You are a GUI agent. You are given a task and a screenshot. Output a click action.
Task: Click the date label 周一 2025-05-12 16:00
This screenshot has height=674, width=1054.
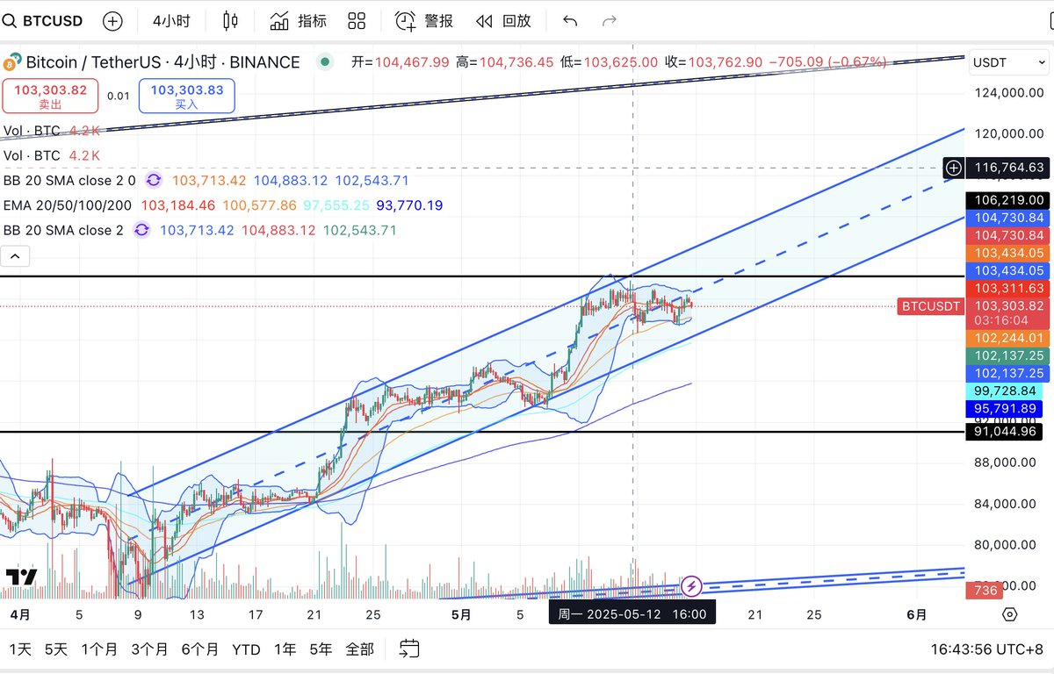pyautogui.click(x=632, y=613)
